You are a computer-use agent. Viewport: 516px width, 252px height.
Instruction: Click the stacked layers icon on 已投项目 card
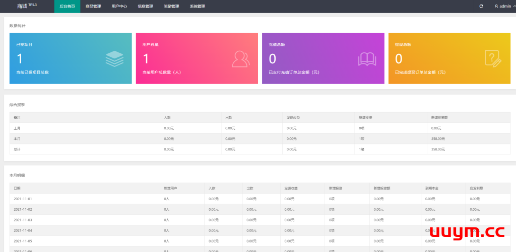tap(114, 59)
